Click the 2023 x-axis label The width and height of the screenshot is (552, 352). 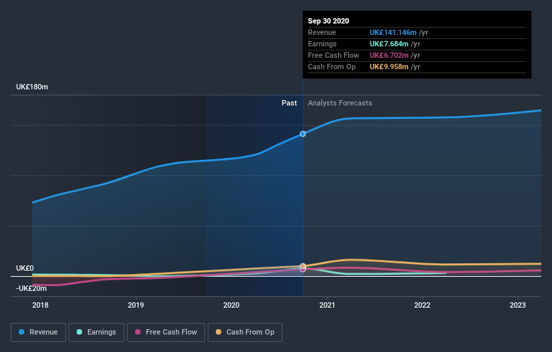click(x=518, y=305)
